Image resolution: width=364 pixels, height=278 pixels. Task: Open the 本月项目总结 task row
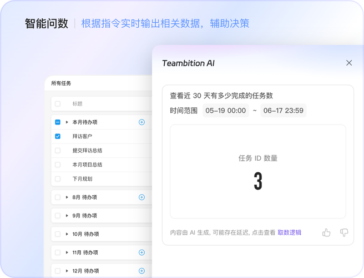pos(101,165)
